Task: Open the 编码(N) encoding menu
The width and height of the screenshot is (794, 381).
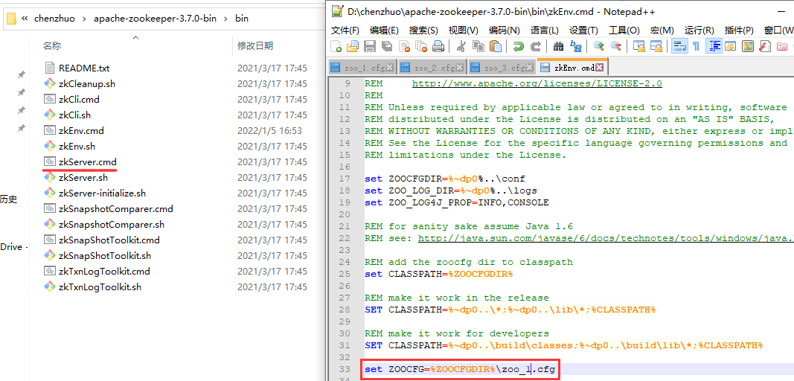Action: (504, 30)
